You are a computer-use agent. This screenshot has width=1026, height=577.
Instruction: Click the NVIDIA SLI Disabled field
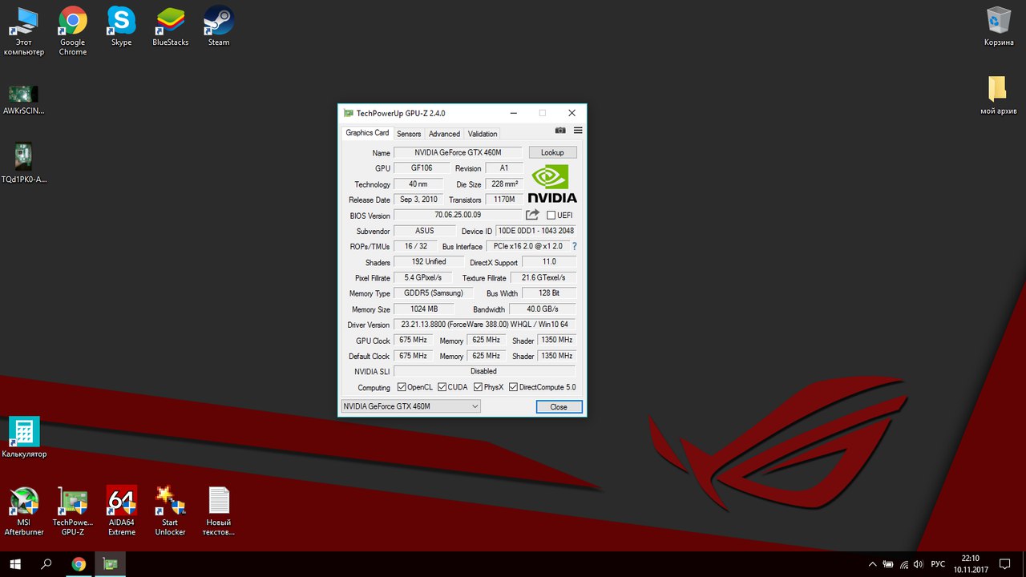coord(484,371)
